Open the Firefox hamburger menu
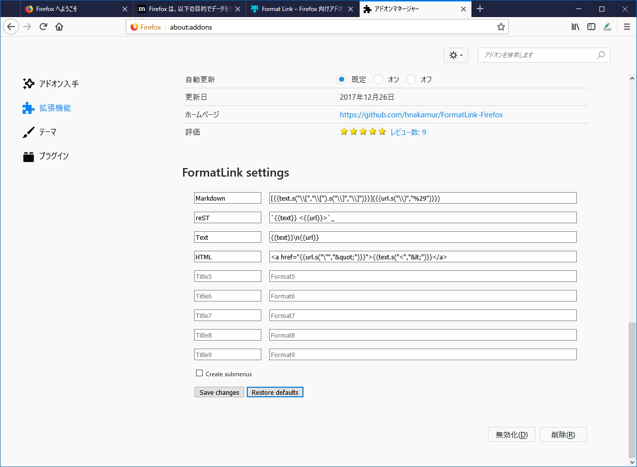The image size is (637, 467). tap(626, 27)
